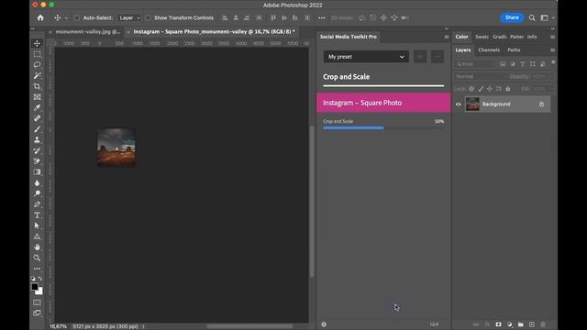
Task: Select the Hand tool
Action: [x=37, y=247]
